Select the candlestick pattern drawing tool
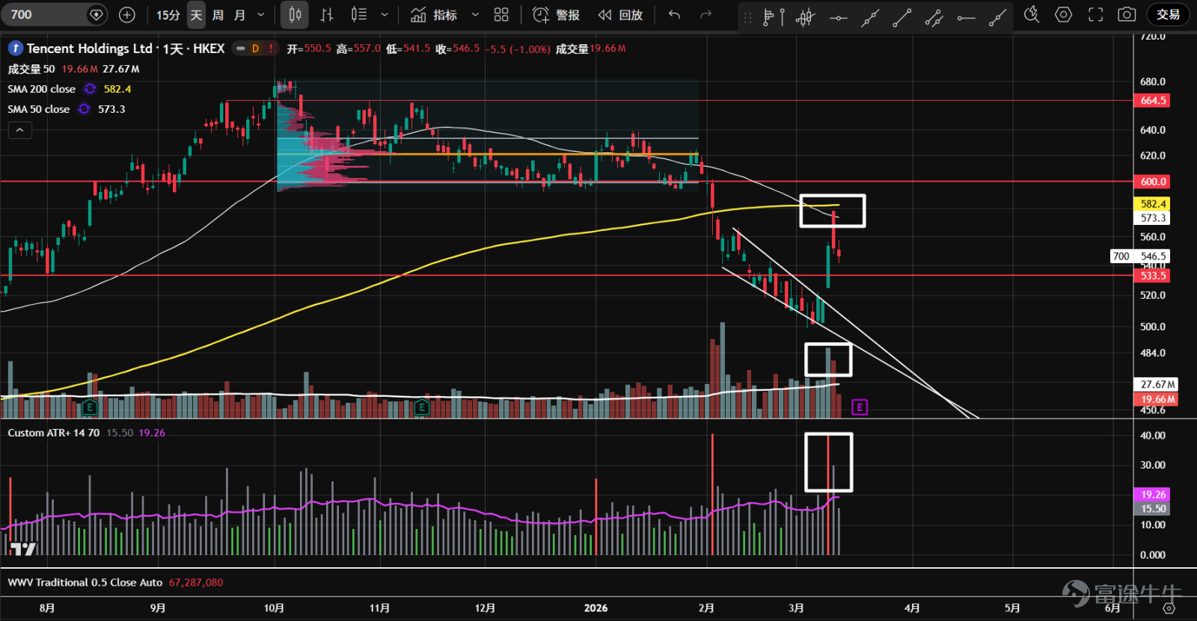Screen dimensions: 1197x621 [805, 16]
